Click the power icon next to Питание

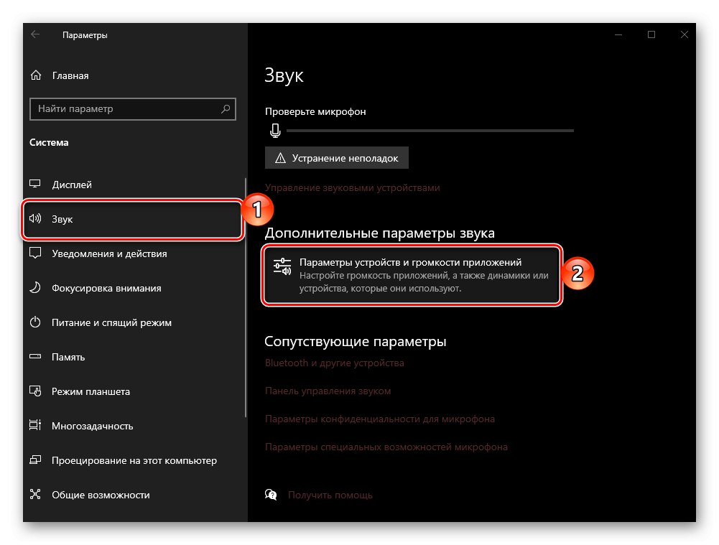tap(34, 322)
